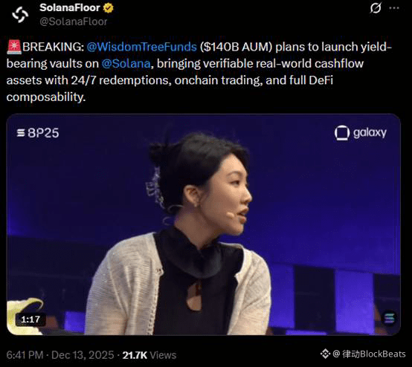Click the 1:17 video duration badge
Screen dimensions: 412x367
30,319
